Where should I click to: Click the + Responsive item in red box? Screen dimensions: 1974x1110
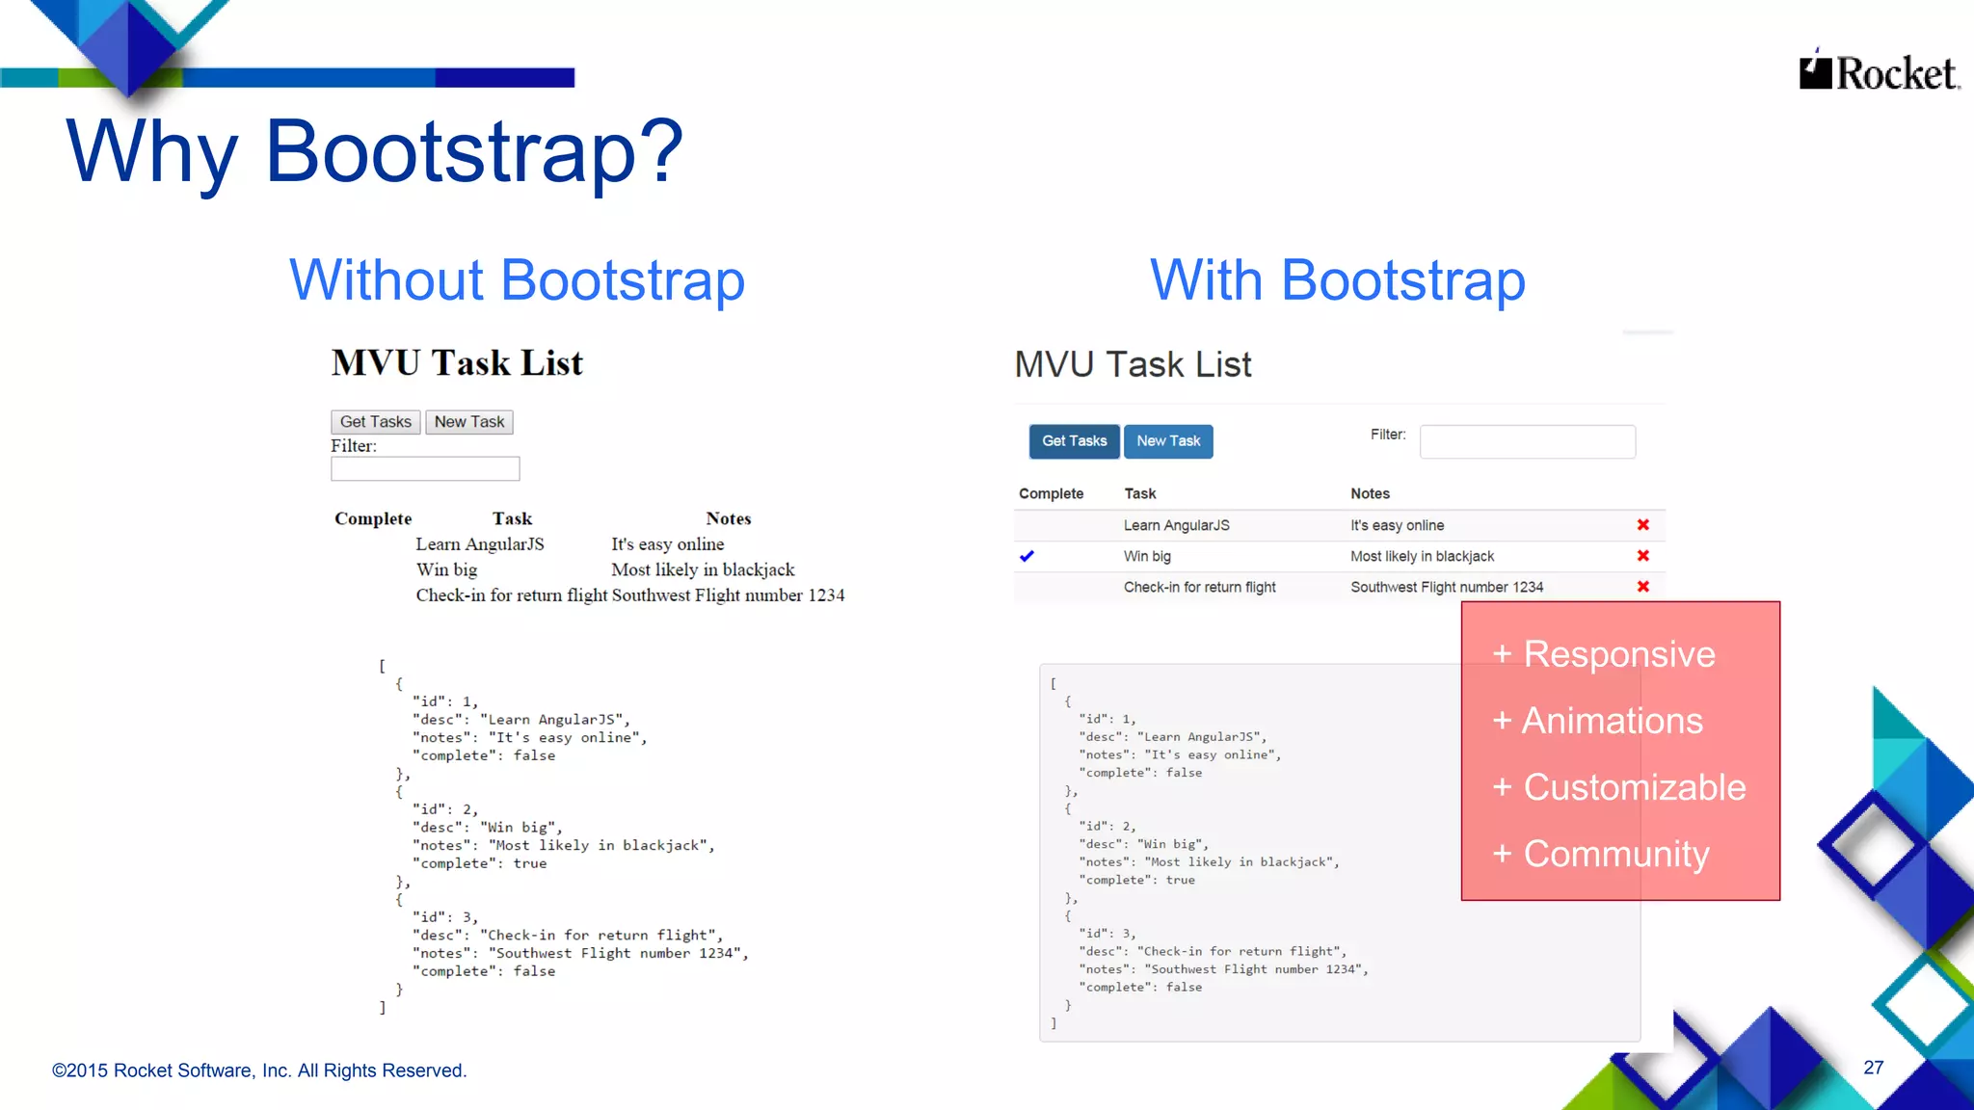(1604, 654)
